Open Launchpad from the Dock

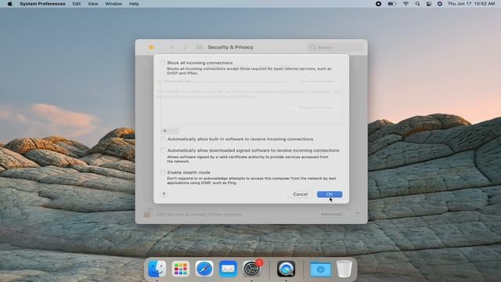[181, 269]
